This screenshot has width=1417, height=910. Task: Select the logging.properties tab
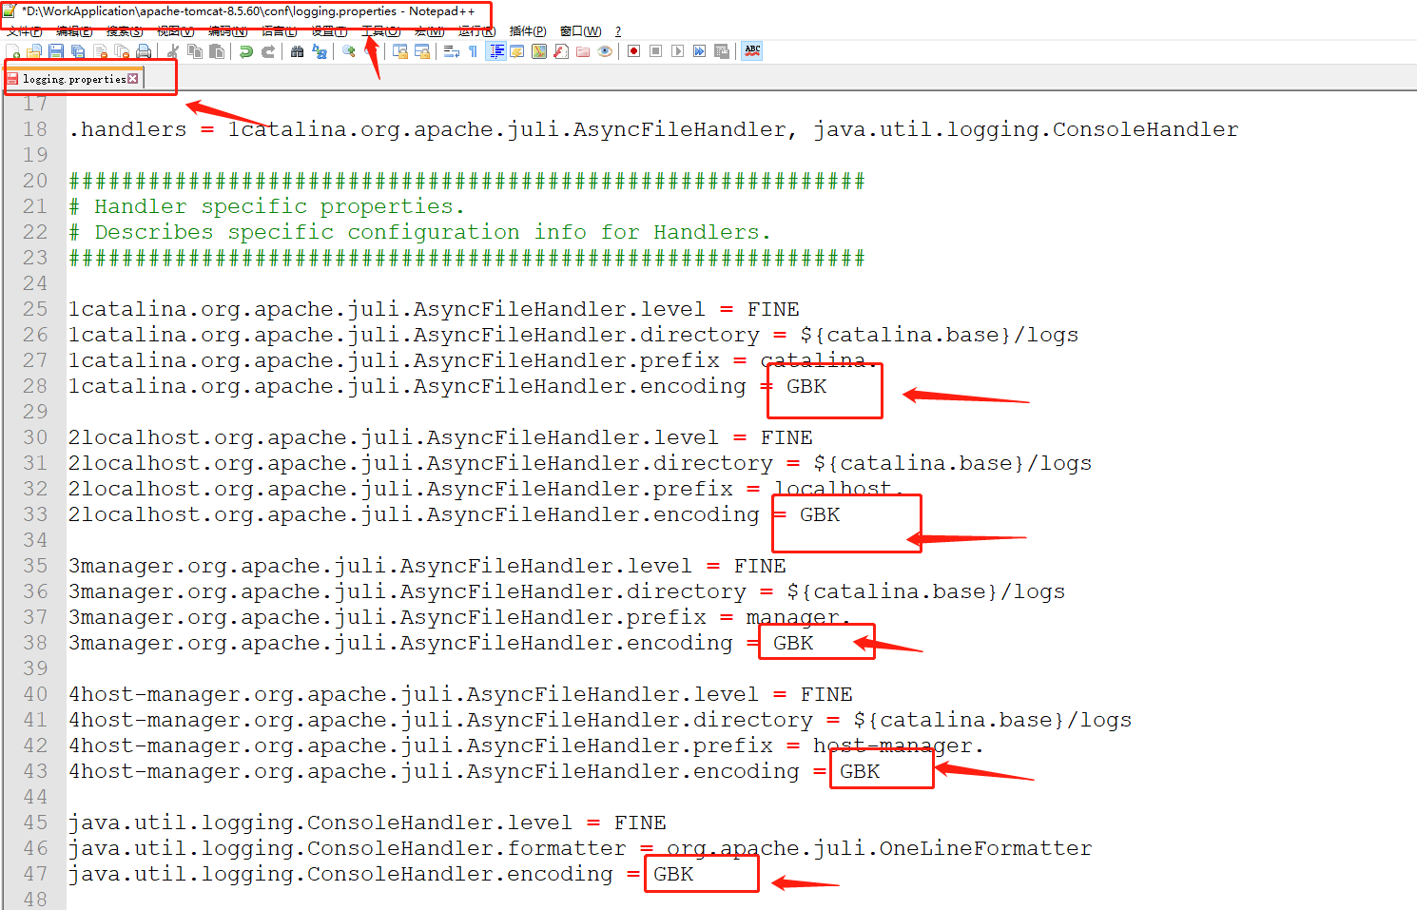tap(74, 79)
